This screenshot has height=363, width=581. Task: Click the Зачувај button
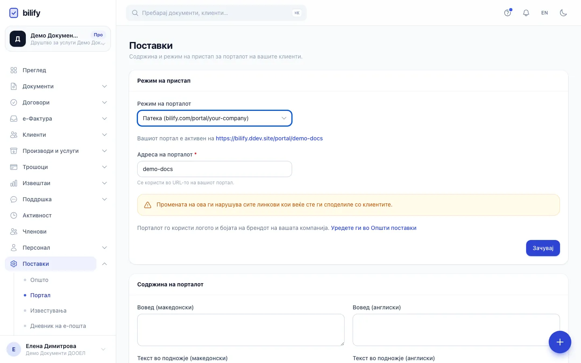tap(543, 248)
